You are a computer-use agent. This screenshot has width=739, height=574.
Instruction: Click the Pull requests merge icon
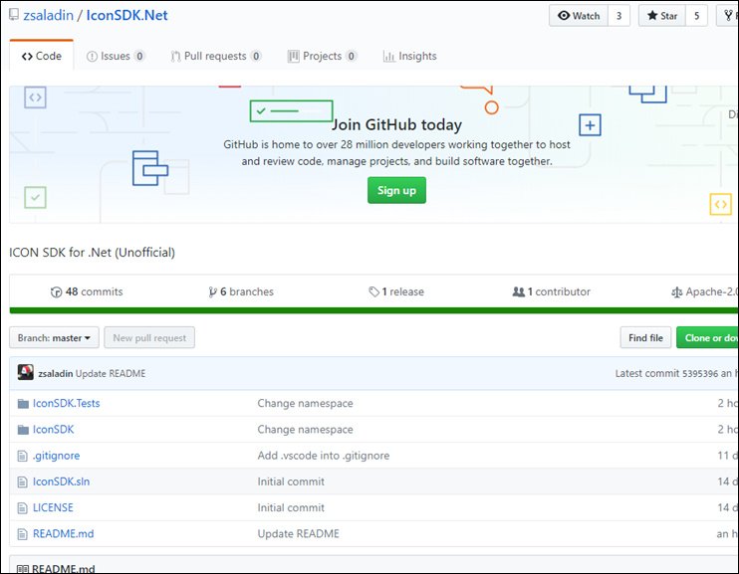point(175,57)
